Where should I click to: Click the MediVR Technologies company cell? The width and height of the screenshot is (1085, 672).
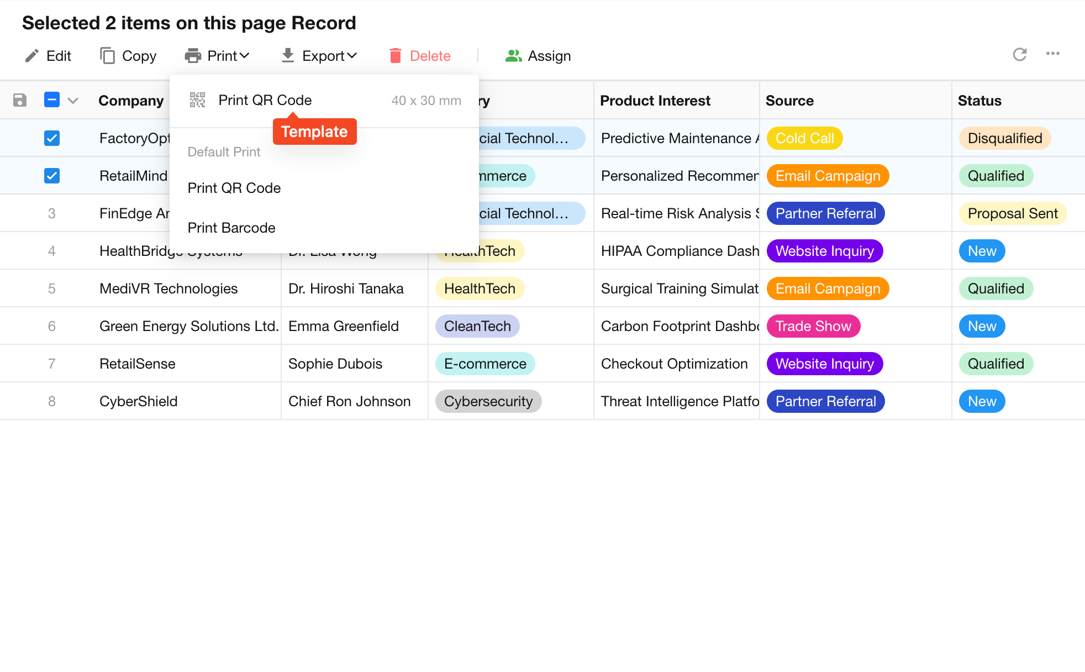pyautogui.click(x=168, y=288)
